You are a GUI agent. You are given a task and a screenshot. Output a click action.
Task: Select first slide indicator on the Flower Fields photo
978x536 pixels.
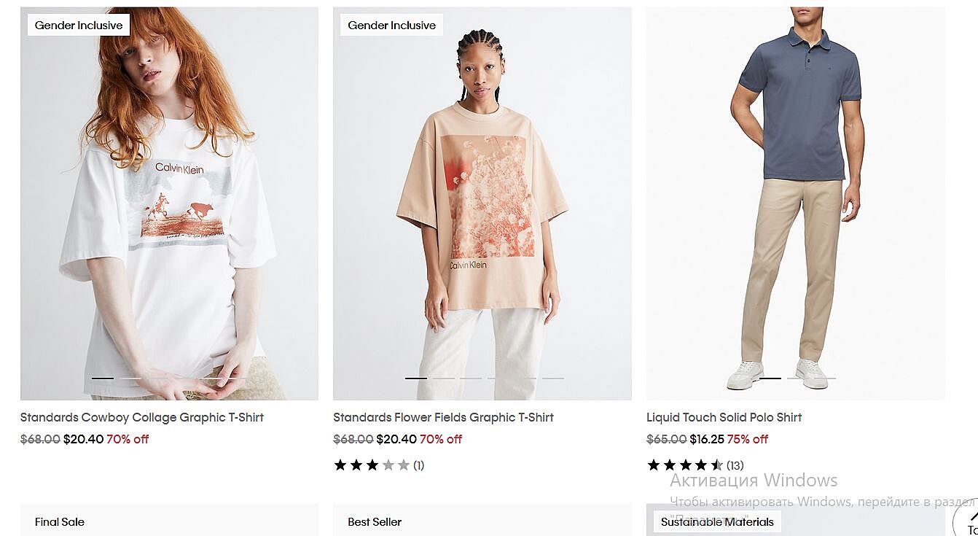tap(416, 378)
